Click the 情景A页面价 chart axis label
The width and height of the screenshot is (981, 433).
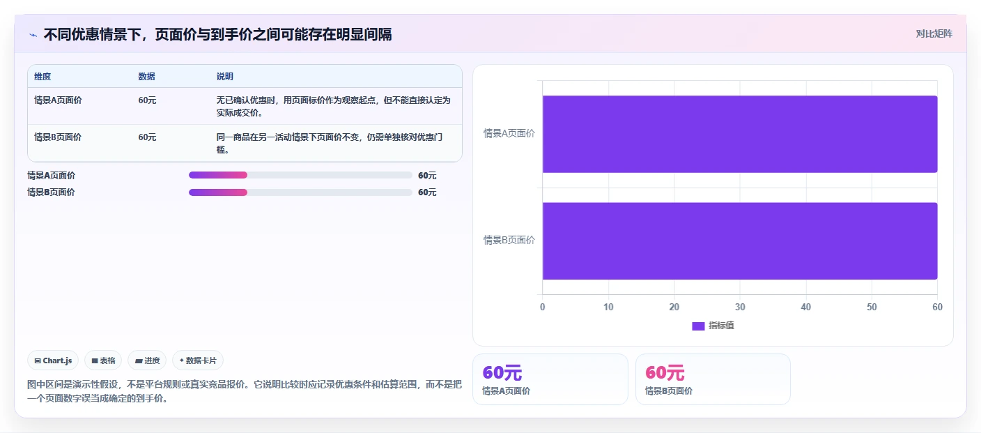(509, 133)
